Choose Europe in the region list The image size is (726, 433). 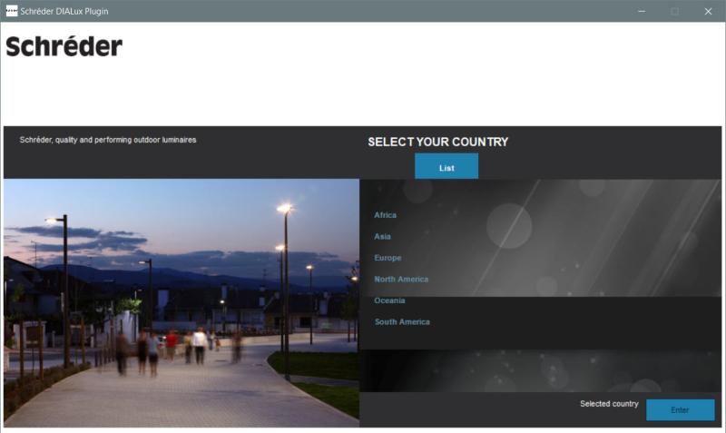[388, 258]
